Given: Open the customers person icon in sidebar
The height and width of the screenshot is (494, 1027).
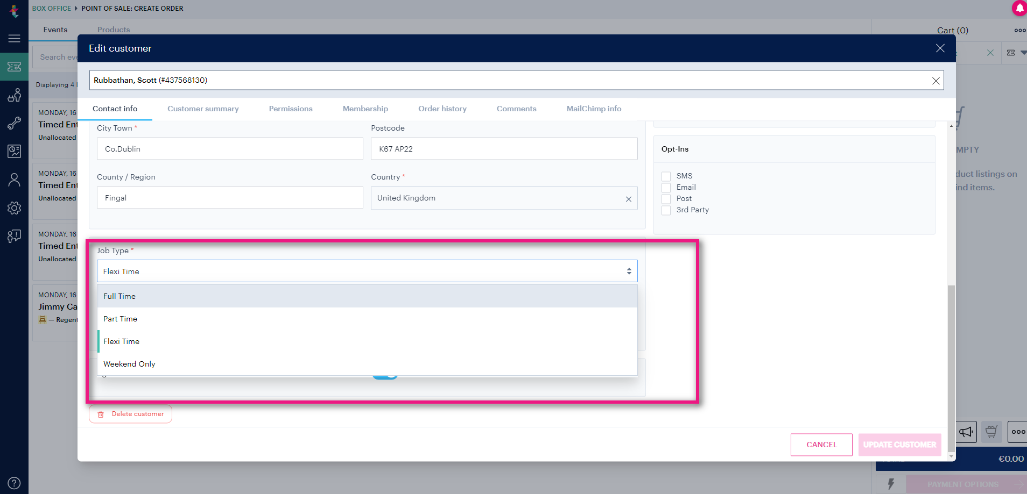Looking at the screenshot, I should (x=14, y=180).
